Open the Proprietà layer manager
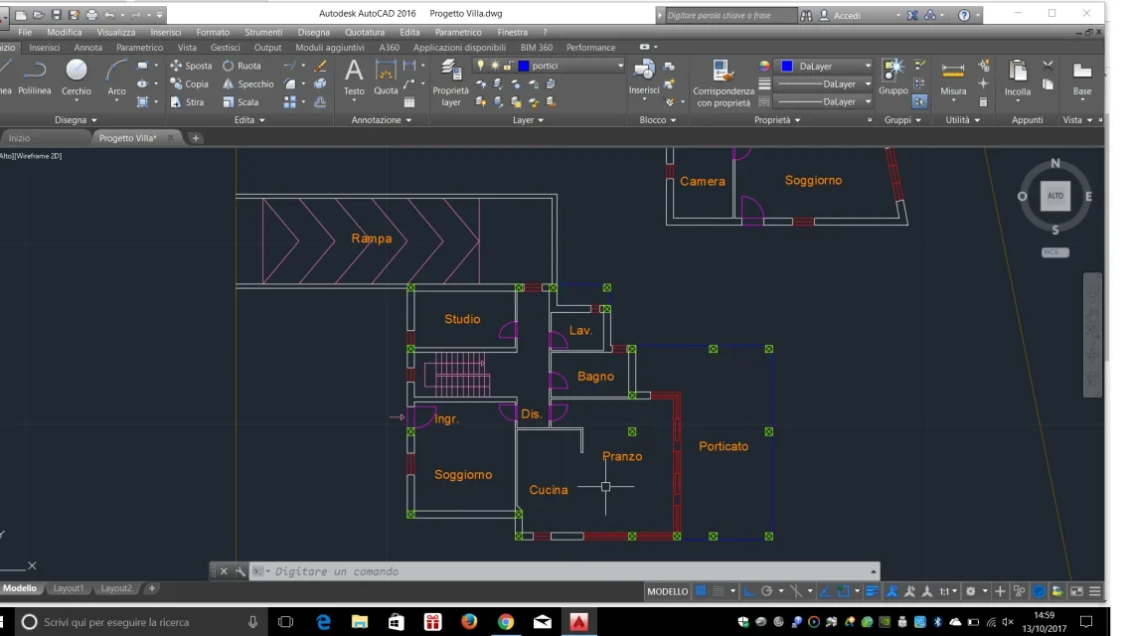This screenshot has width=1131, height=636. pyautogui.click(x=451, y=82)
